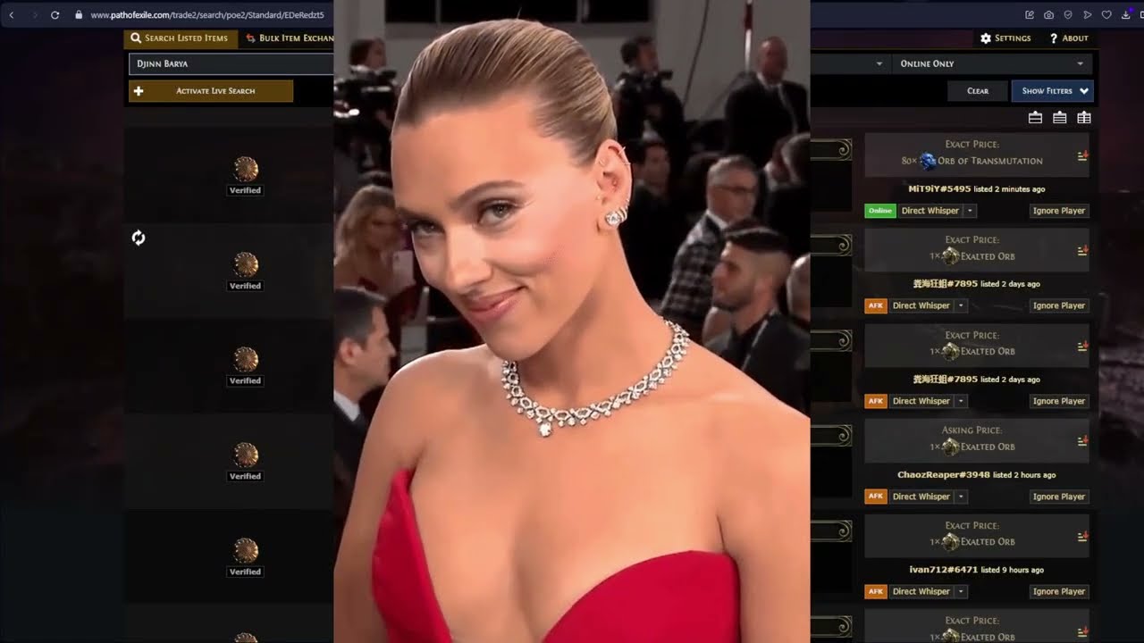Open whisper options arrow for ivan712#6471
Image resolution: width=1144 pixels, height=643 pixels.
[x=962, y=591]
